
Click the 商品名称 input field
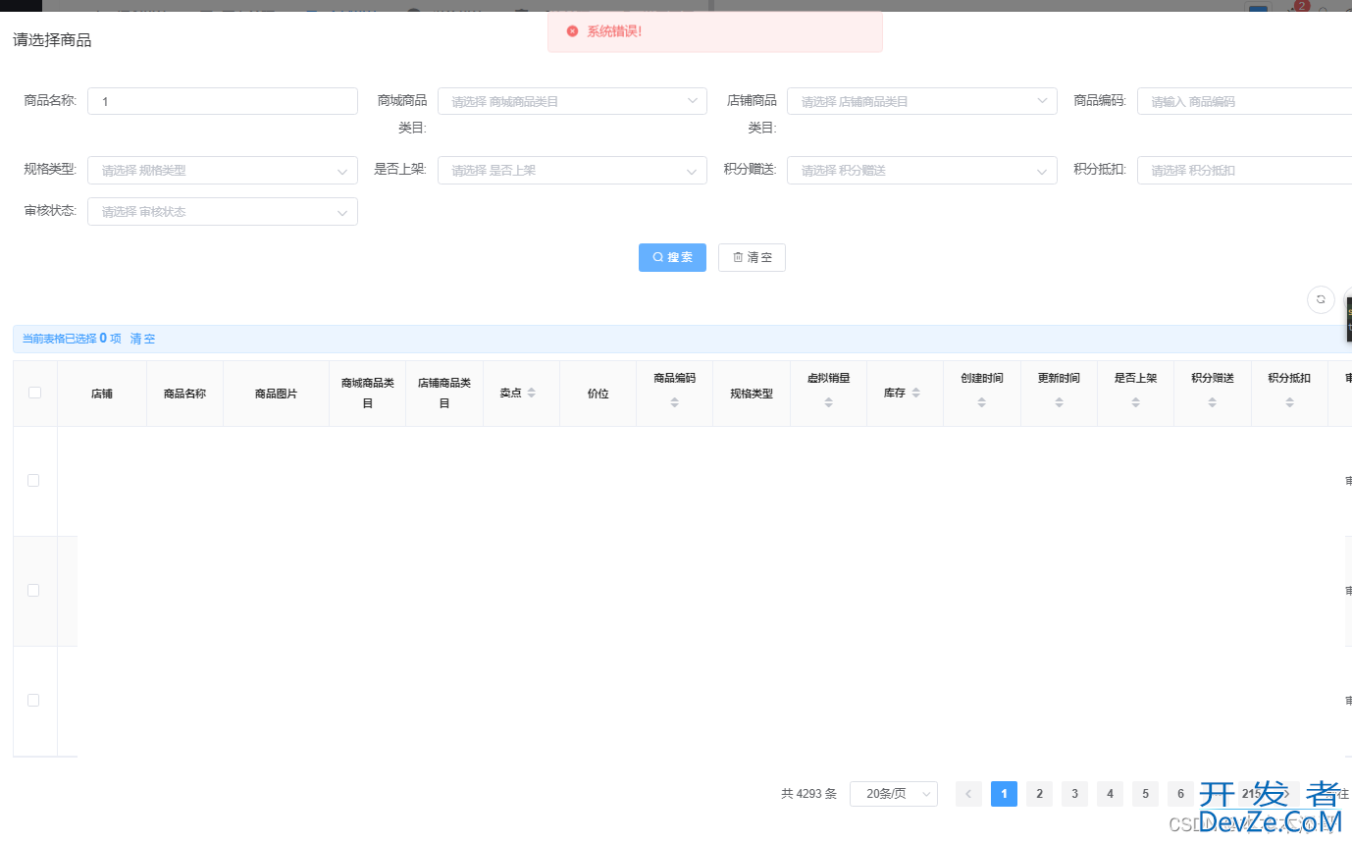point(223,101)
